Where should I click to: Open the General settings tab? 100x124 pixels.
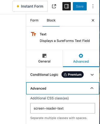click(x=44, y=58)
